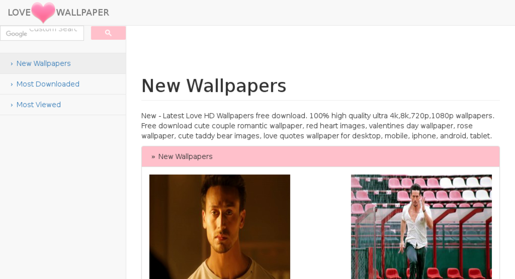
Task: Click the chevron beside Most Downloaded
Action: 12,84
